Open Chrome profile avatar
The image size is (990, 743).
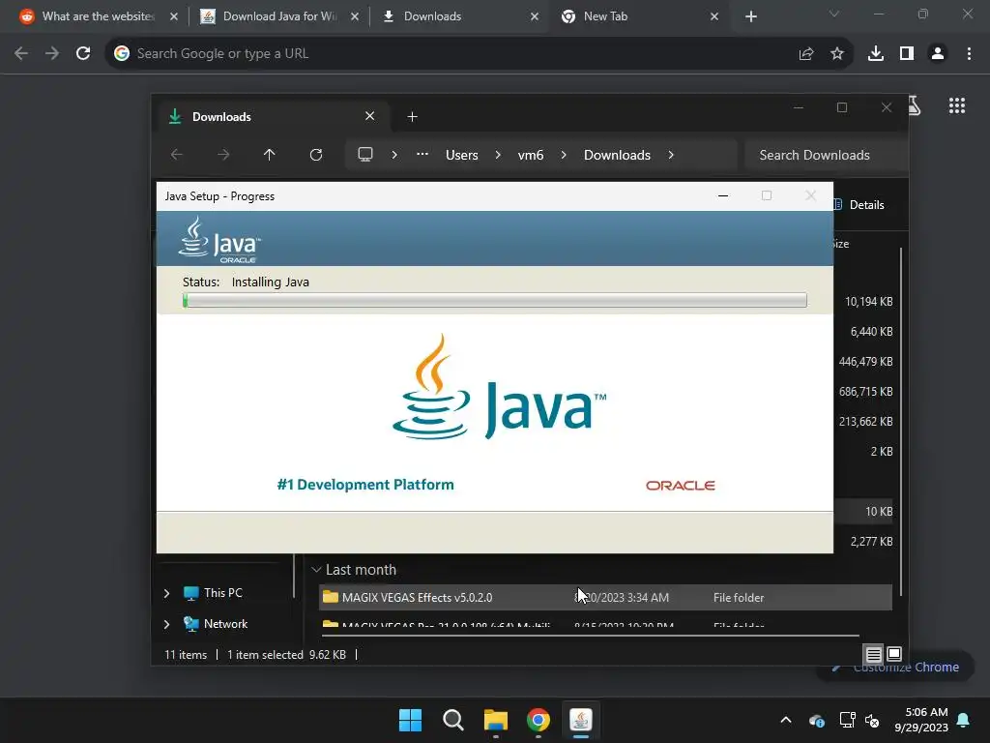[x=938, y=54]
